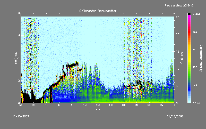The height and width of the screenshot is (129, 206).
Task: Click the '22:' hour tick label on the x-axis
Action: [162, 105]
